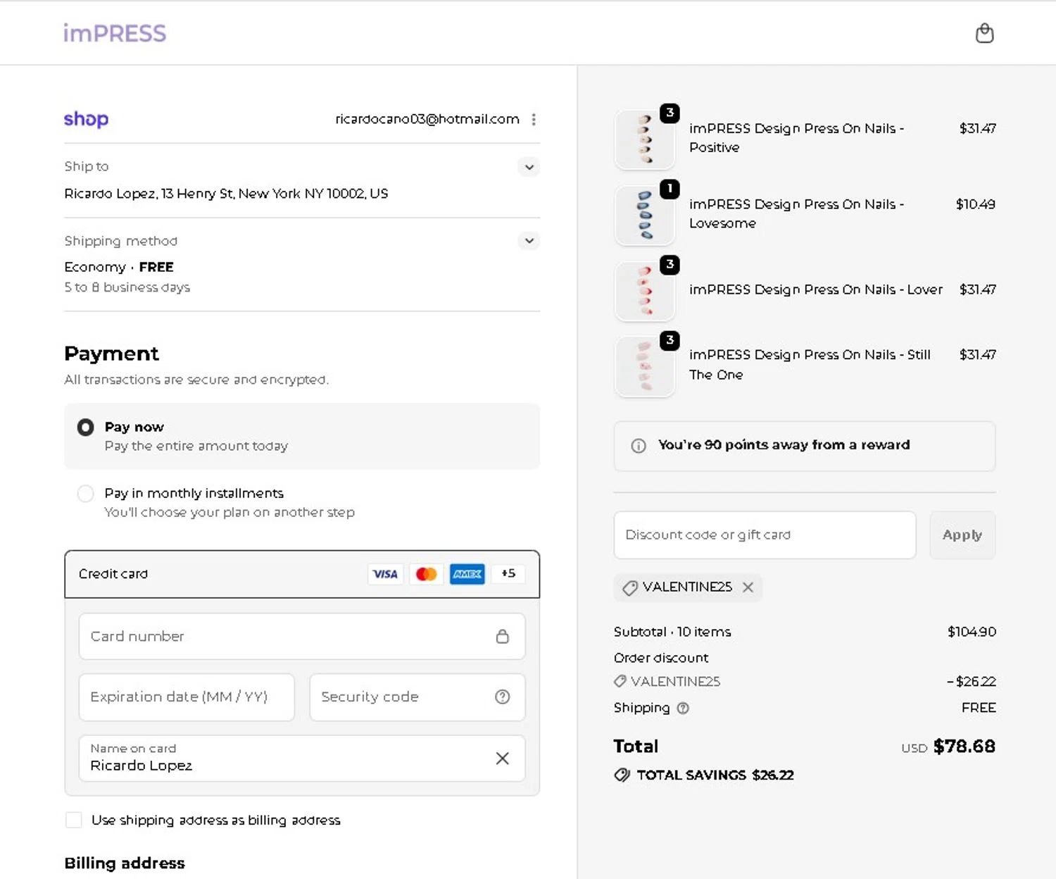The image size is (1056, 879).
Task: Show the +5 more card types
Action: [x=508, y=574]
